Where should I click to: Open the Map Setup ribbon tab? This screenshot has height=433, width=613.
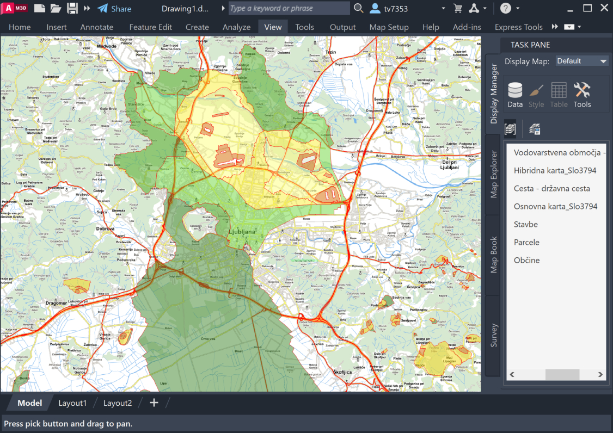[x=389, y=27]
